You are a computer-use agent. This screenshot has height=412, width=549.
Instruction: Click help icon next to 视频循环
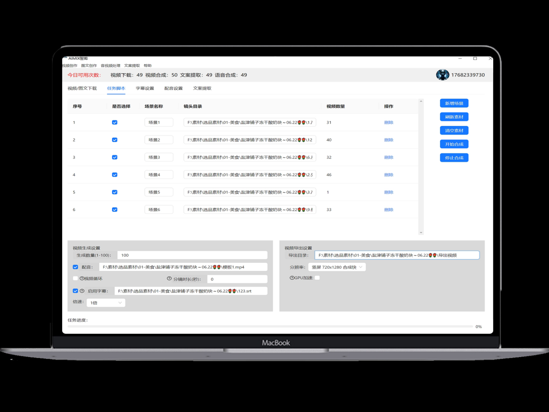(82, 278)
